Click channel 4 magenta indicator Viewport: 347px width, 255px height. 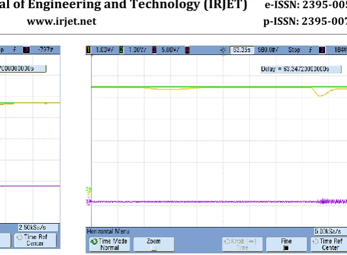point(187,50)
